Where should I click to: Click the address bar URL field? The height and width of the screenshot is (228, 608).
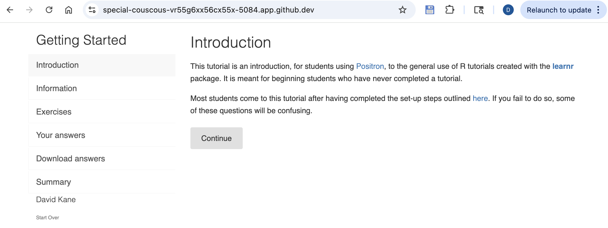(x=208, y=10)
